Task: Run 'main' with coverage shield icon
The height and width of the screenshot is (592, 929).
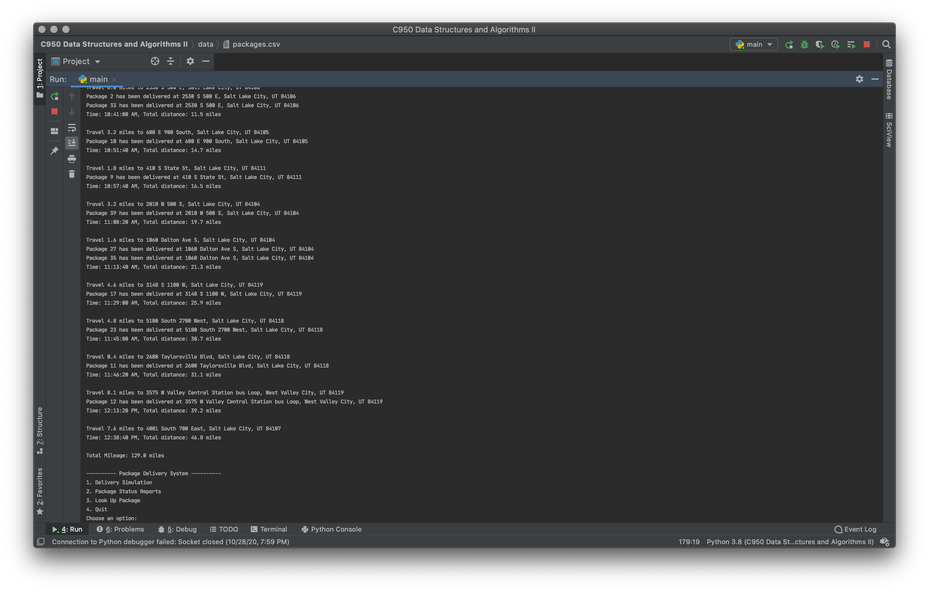Action: click(x=820, y=45)
